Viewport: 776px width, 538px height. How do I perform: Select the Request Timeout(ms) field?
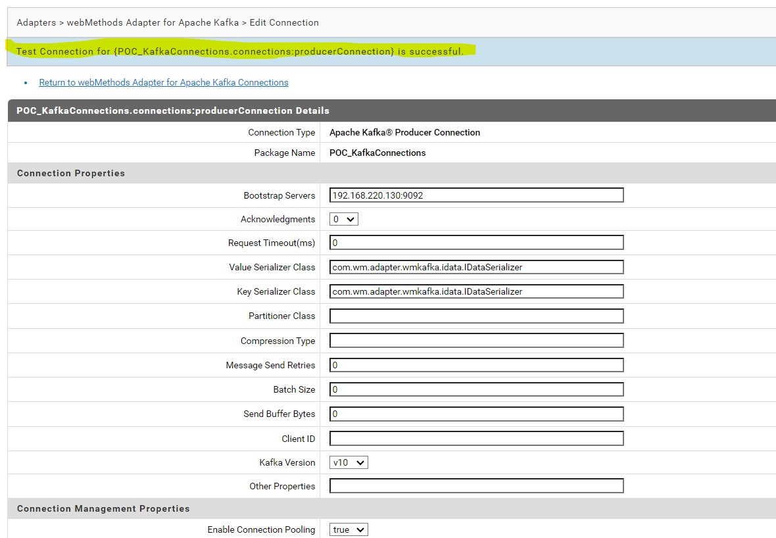point(477,243)
